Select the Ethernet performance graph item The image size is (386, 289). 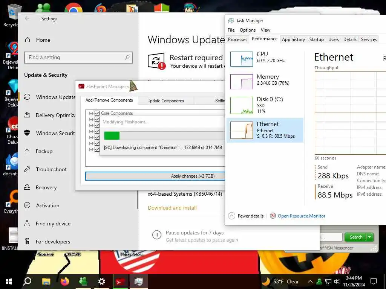(x=265, y=130)
